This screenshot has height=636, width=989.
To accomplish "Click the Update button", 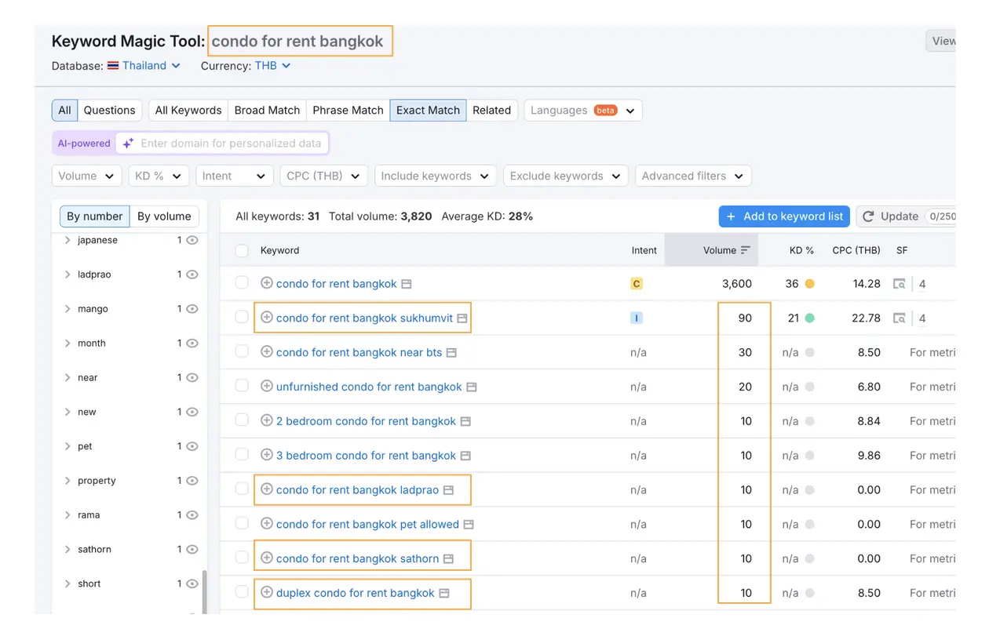I will coord(906,216).
